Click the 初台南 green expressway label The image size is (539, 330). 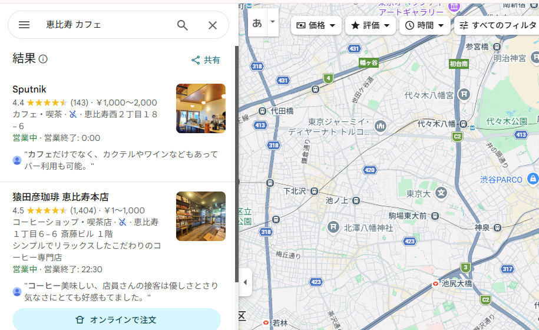(x=459, y=64)
